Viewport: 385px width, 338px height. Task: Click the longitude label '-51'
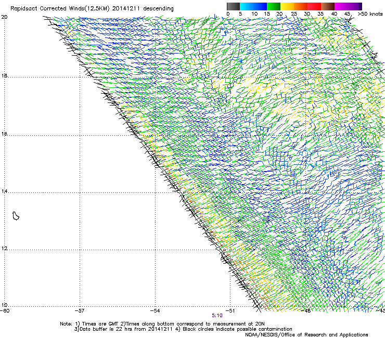pos(230,311)
